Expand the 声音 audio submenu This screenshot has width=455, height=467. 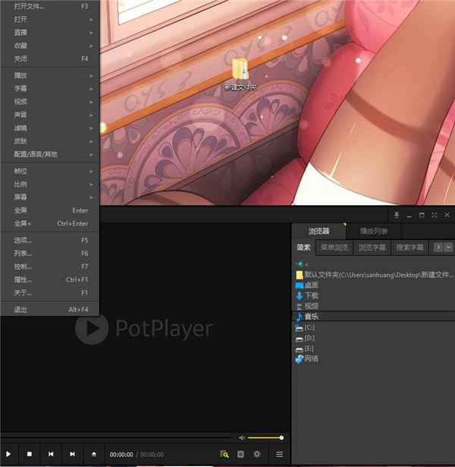coord(50,115)
